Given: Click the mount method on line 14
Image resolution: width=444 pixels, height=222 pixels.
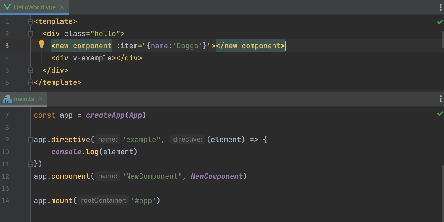Looking at the screenshot, I should pyautogui.click(x=62, y=201).
